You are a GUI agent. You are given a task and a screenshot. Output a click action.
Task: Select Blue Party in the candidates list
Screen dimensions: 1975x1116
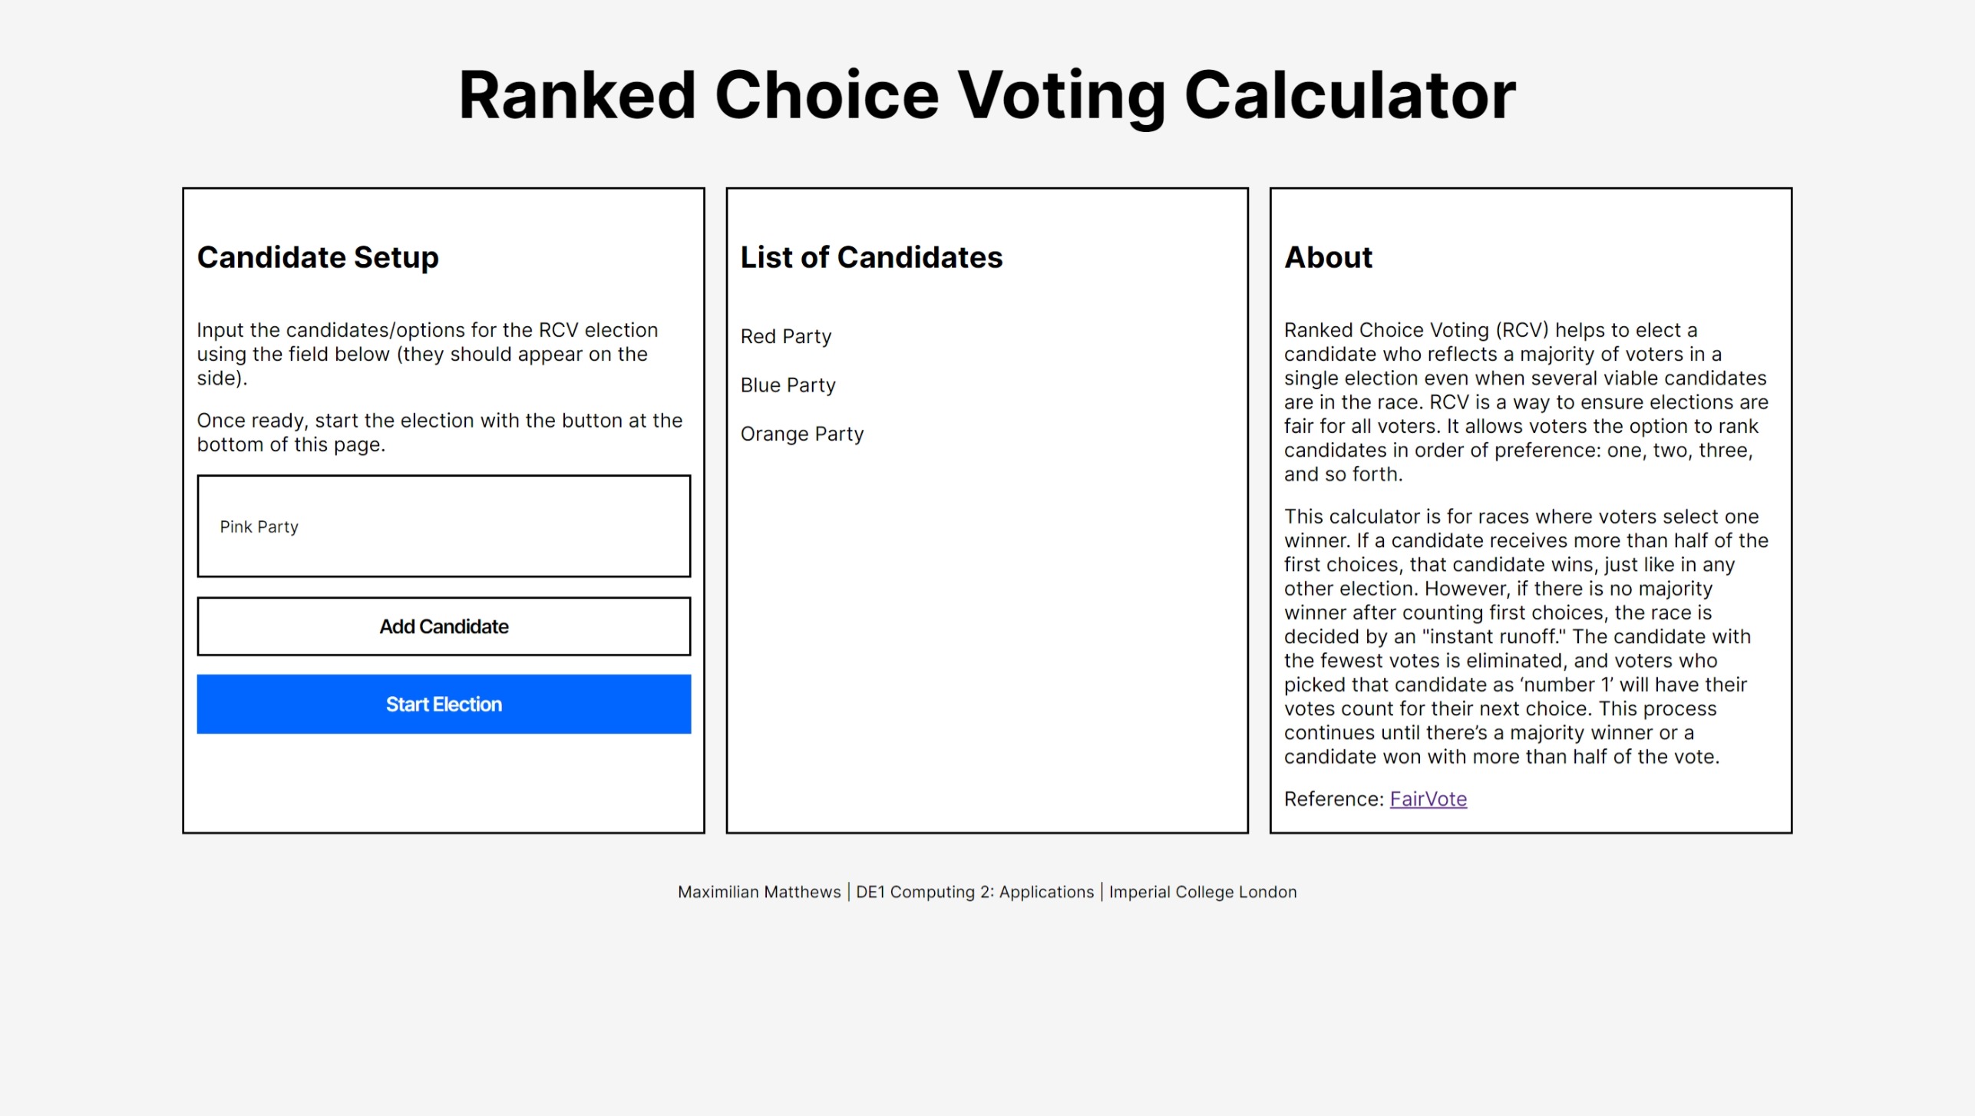click(788, 385)
